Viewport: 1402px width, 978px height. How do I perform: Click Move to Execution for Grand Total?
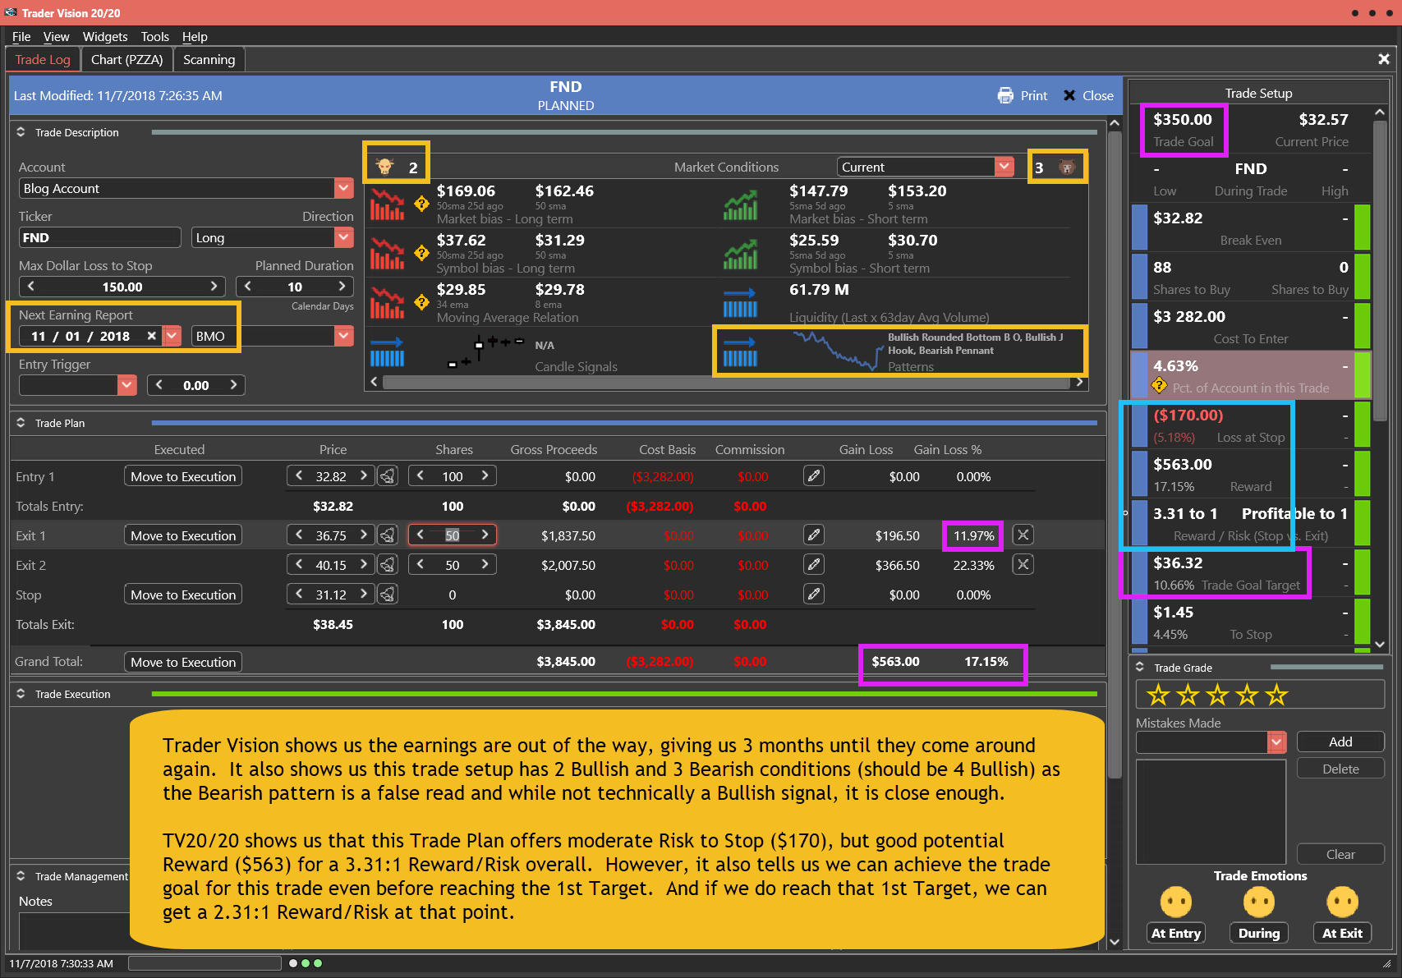(183, 662)
